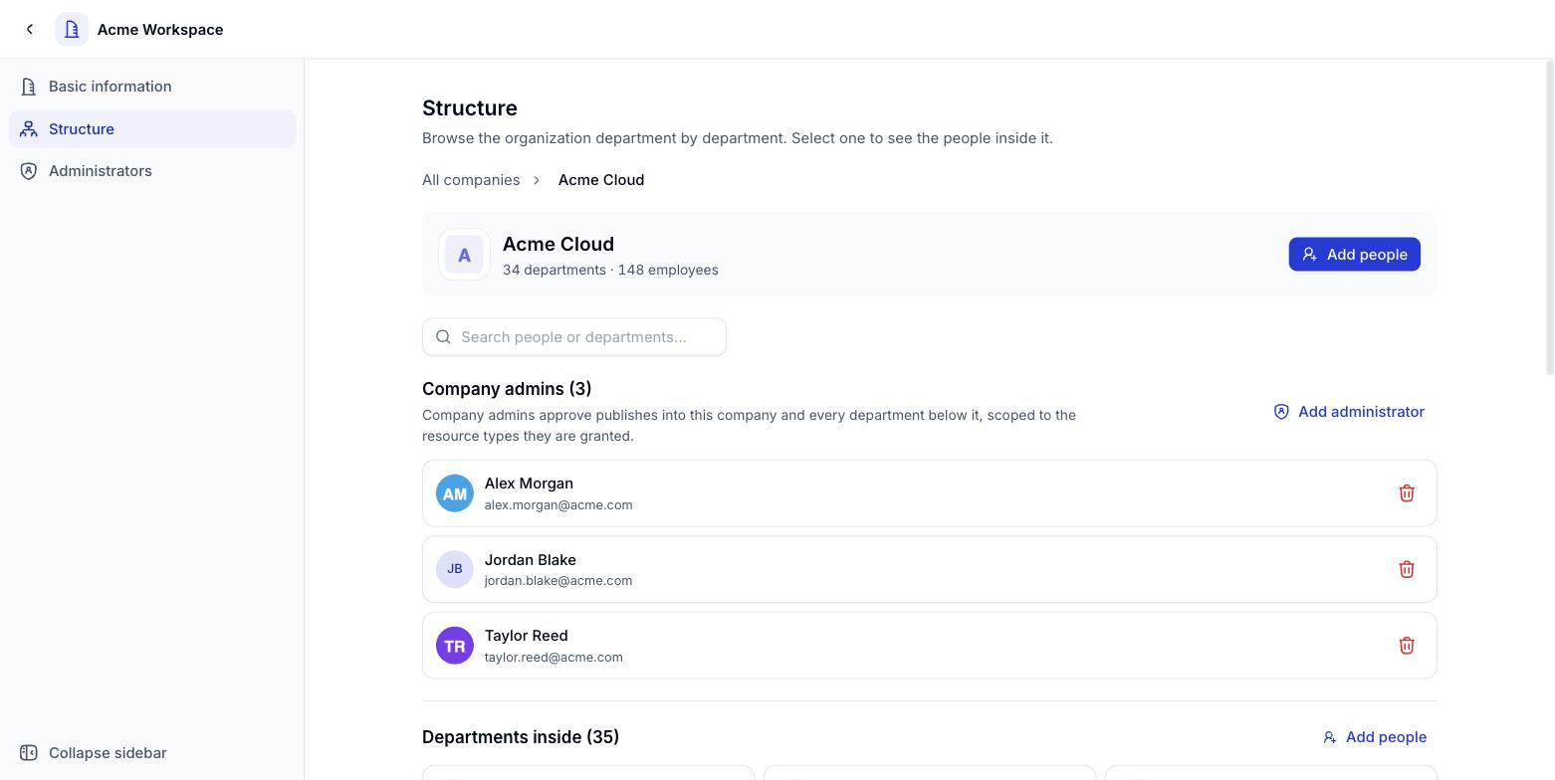Viewport: 1555px width, 780px height.
Task: Click the magnifier icon in the search box
Action: pos(444,337)
